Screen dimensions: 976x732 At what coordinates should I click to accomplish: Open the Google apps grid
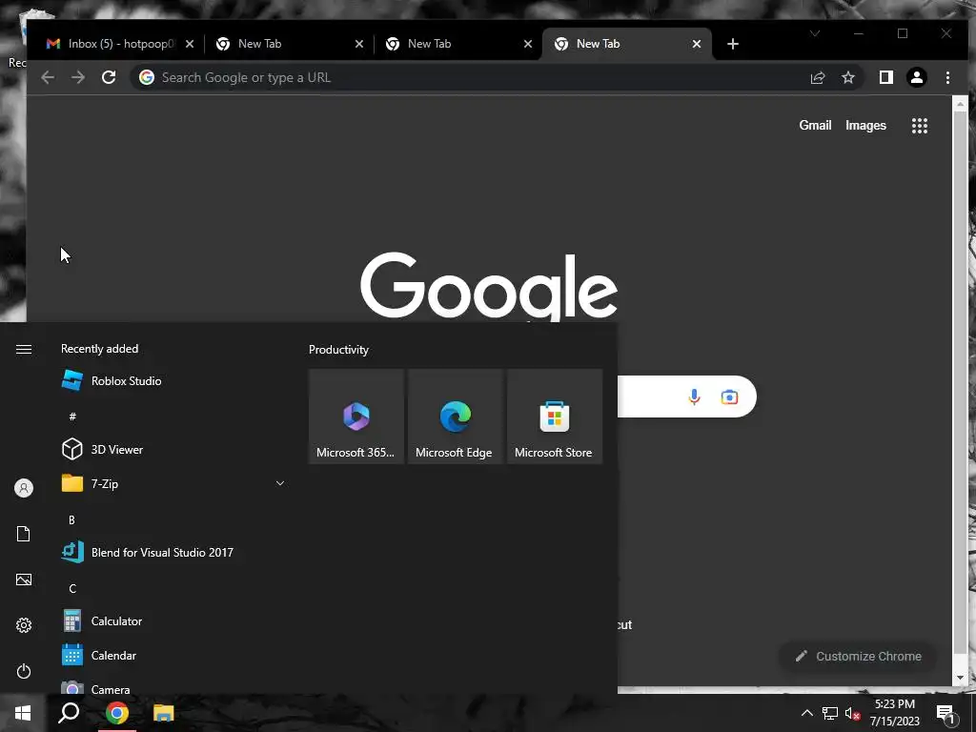[920, 126]
